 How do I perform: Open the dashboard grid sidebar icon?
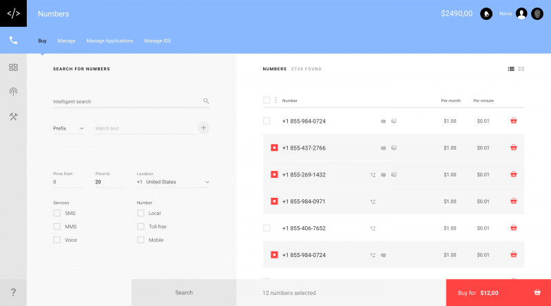tap(13, 67)
